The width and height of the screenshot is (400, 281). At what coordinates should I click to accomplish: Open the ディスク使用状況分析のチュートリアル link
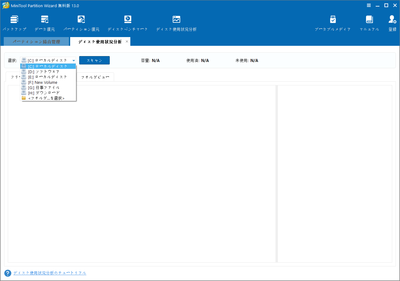50,273
